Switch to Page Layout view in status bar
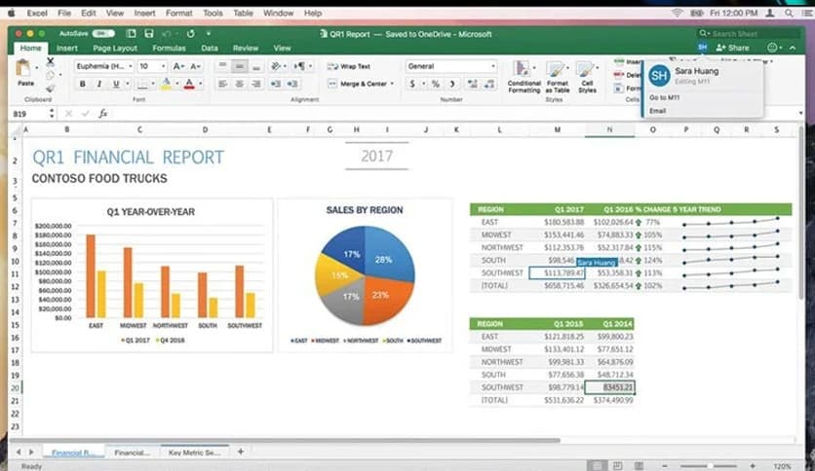 pyautogui.click(x=619, y=466)
